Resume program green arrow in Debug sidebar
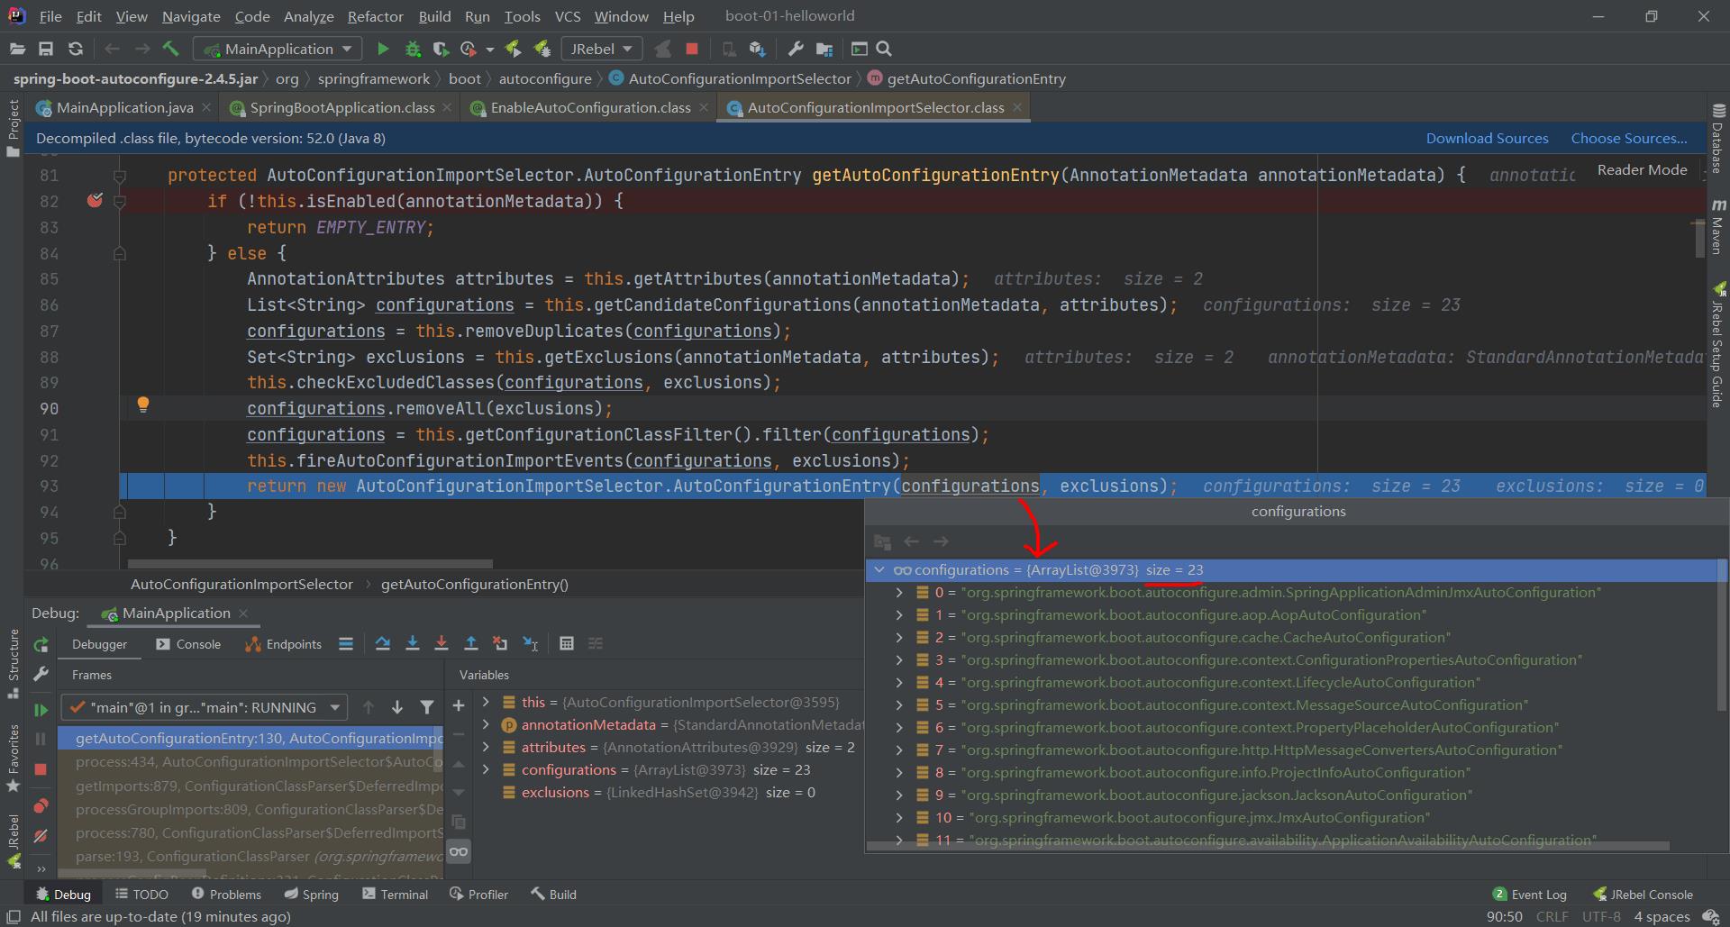This screenshot has width=1730, height=927. 41,710
